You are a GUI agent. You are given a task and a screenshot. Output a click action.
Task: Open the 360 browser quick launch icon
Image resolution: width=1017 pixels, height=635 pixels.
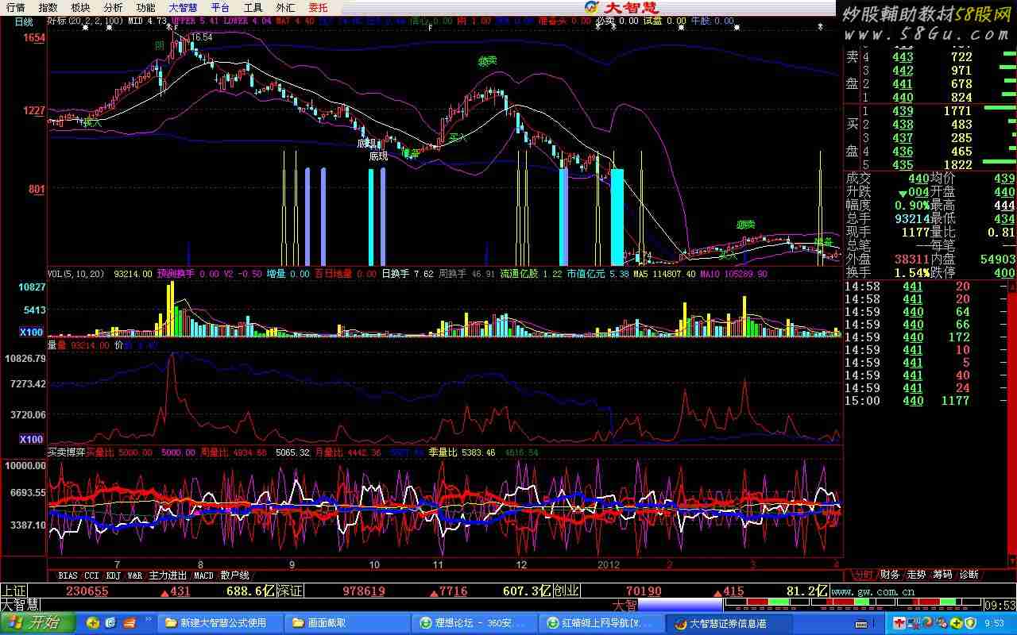[93, 623]
